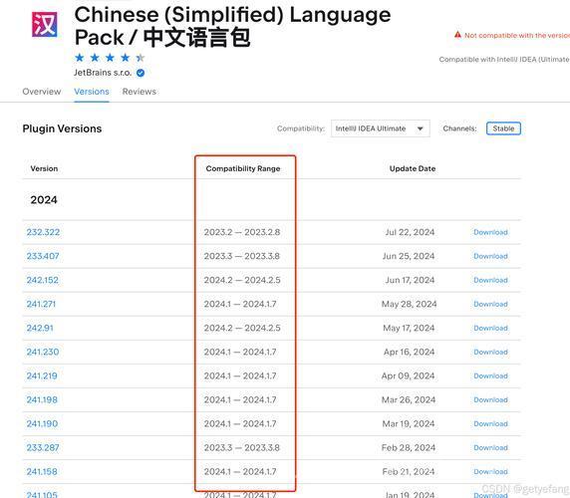Download version 241.230 from Apr 16, 2024
The width and height of the screenshot is (570, 498).
pos(490,352)
